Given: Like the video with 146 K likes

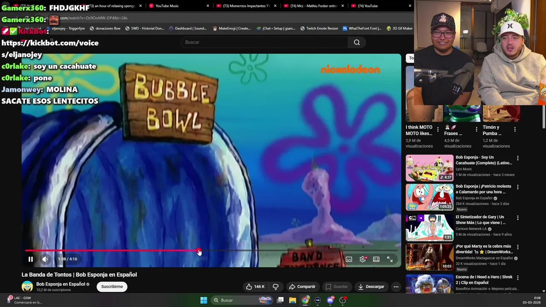Looking at the screenshot, I should 255,287.
